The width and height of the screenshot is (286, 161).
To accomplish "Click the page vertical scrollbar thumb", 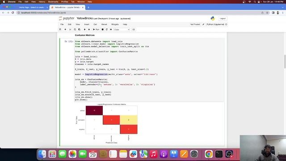I will pos(285,62).
